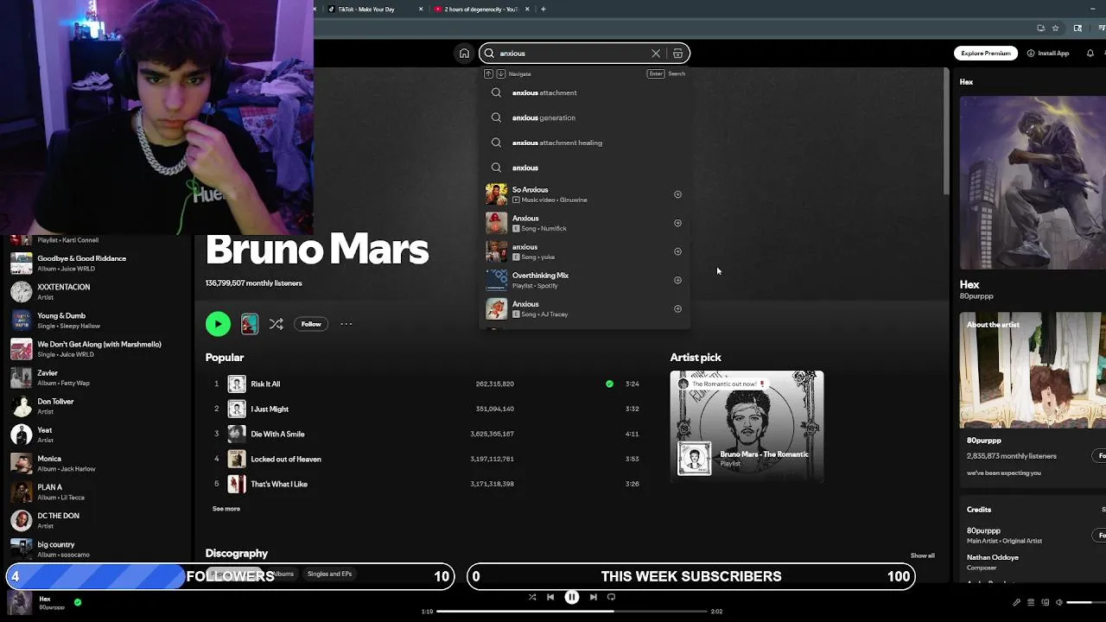Play the song Locked out of Heaven
The image size is (1106, 622).
click(286, 459)
